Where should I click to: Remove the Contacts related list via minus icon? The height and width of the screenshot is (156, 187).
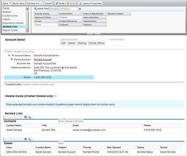26,117
